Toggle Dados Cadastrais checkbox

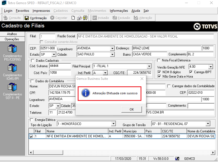click(33, 61)
